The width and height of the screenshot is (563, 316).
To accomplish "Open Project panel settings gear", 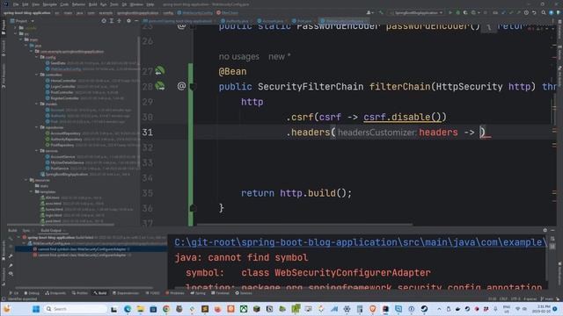I will point(128,21).
